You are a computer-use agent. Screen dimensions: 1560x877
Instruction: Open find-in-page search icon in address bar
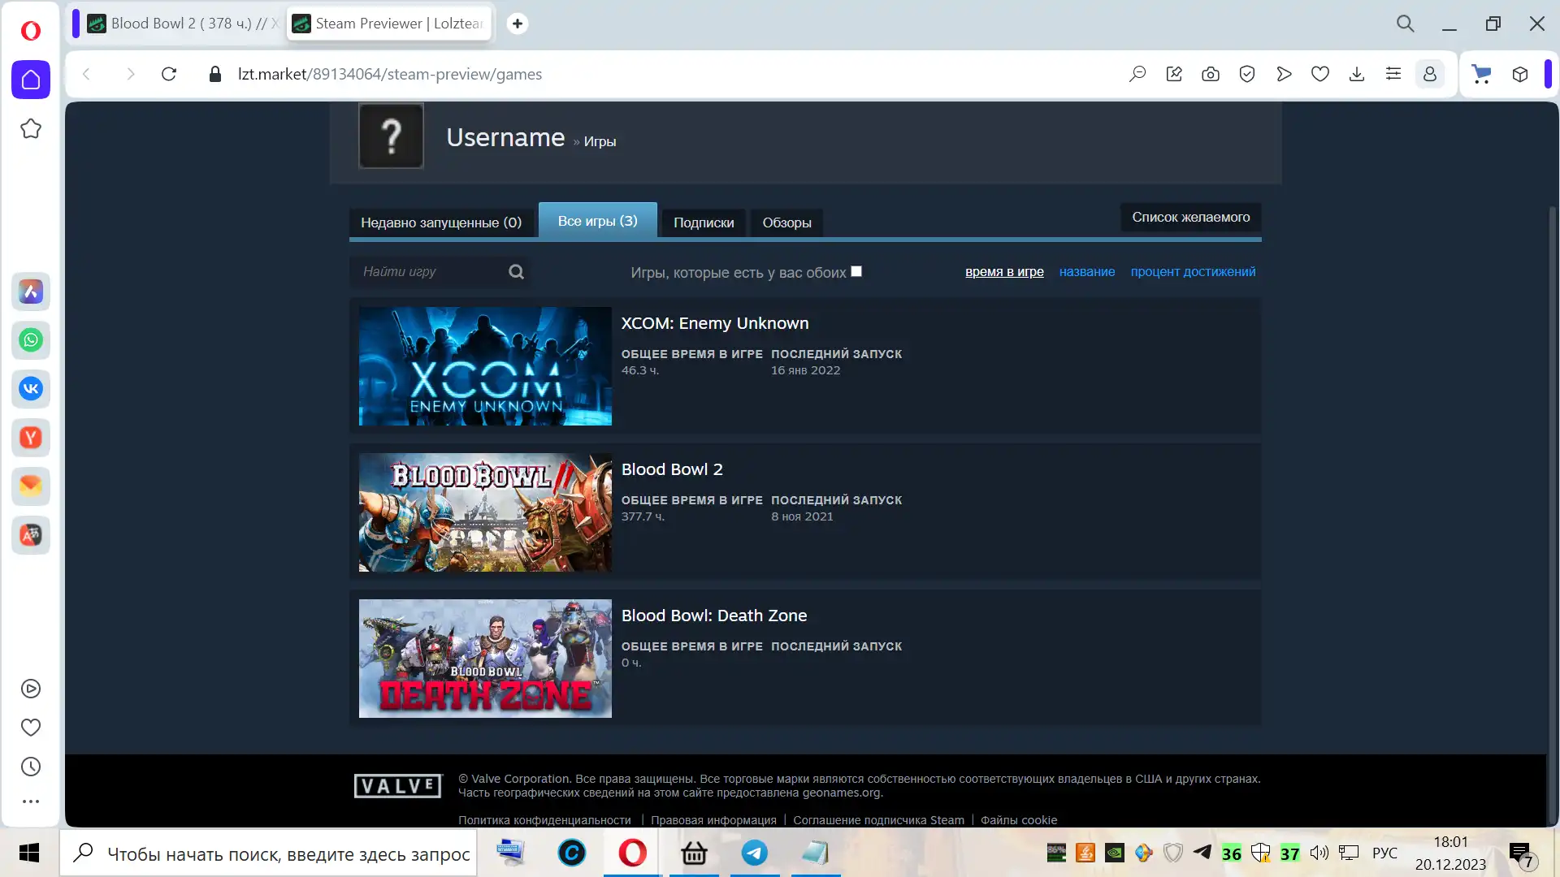[1137, 74]
